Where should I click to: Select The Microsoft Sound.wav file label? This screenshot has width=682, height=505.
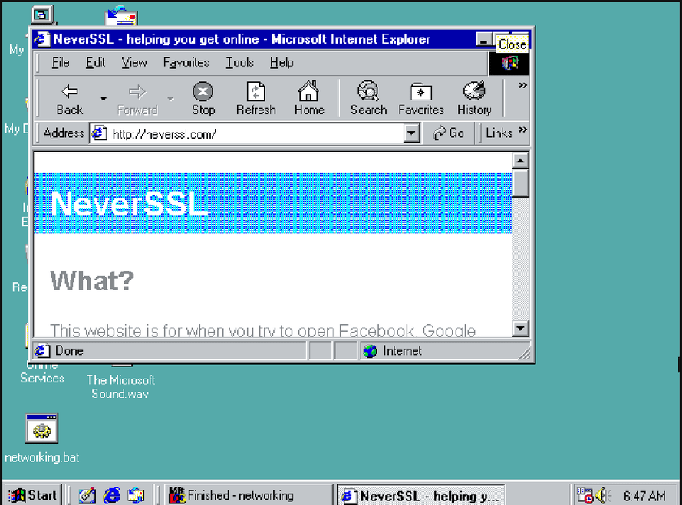pyautogui.click(x=120, y=387)
